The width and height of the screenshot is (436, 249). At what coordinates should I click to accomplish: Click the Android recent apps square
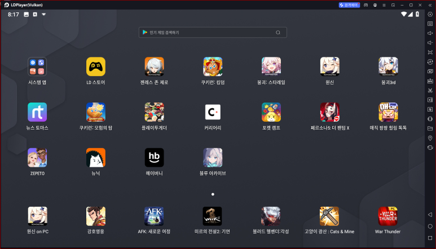(x=430, y=238)
